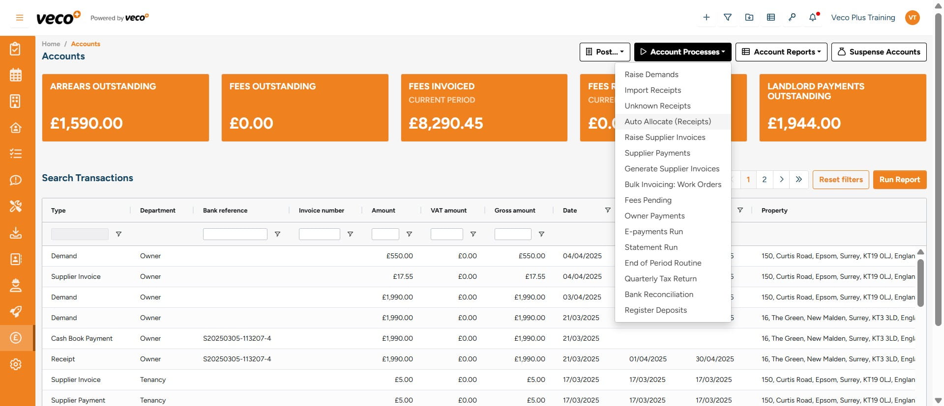Open the maintenance tools sidebar icon

[16, 206]
